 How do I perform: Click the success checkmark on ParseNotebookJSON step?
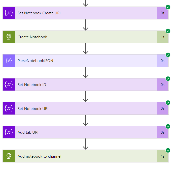168,55
